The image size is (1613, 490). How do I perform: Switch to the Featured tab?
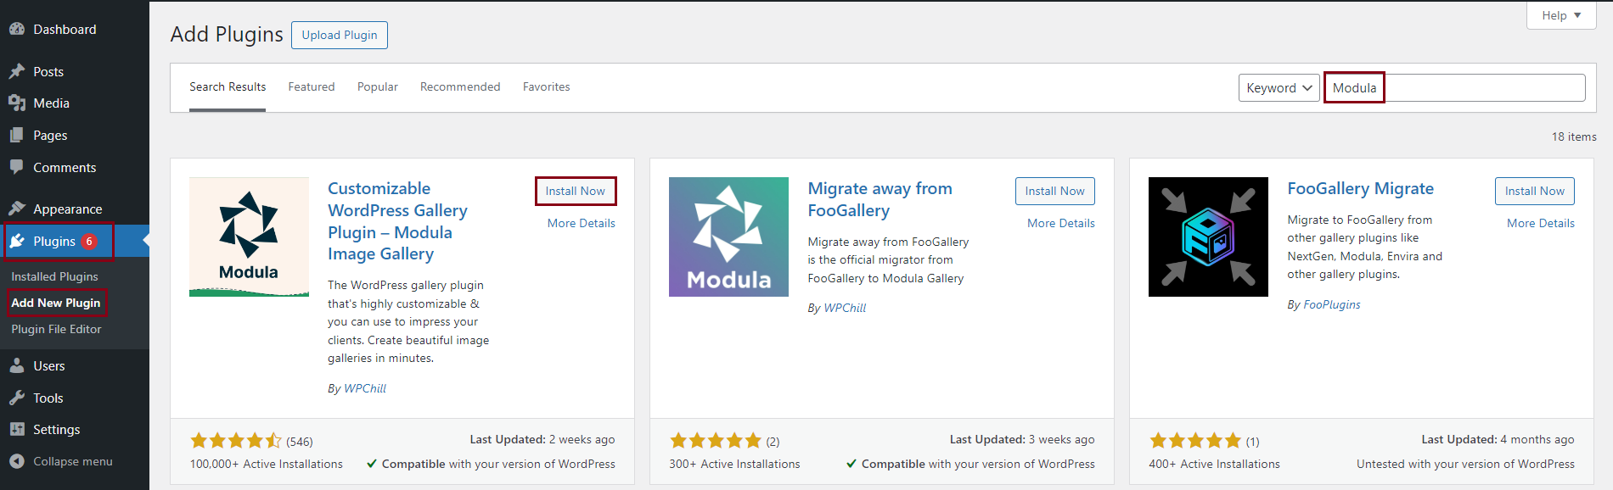[311, 86]
